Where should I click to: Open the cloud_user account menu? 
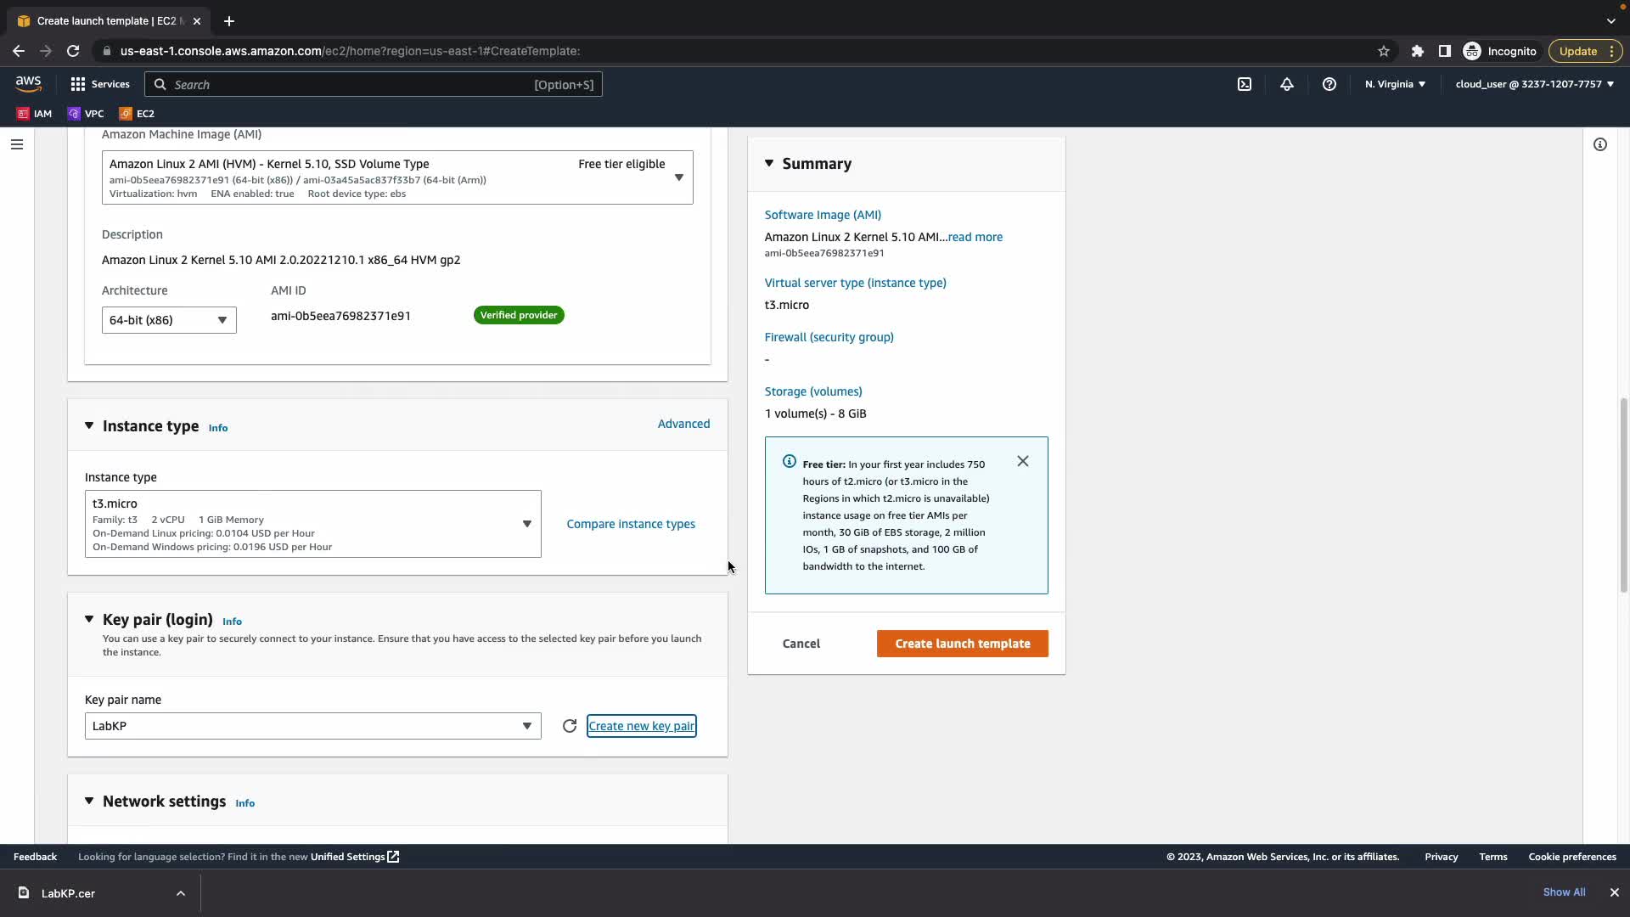pos(1534,84)
